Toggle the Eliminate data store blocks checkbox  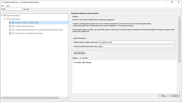tap(10, 26)
